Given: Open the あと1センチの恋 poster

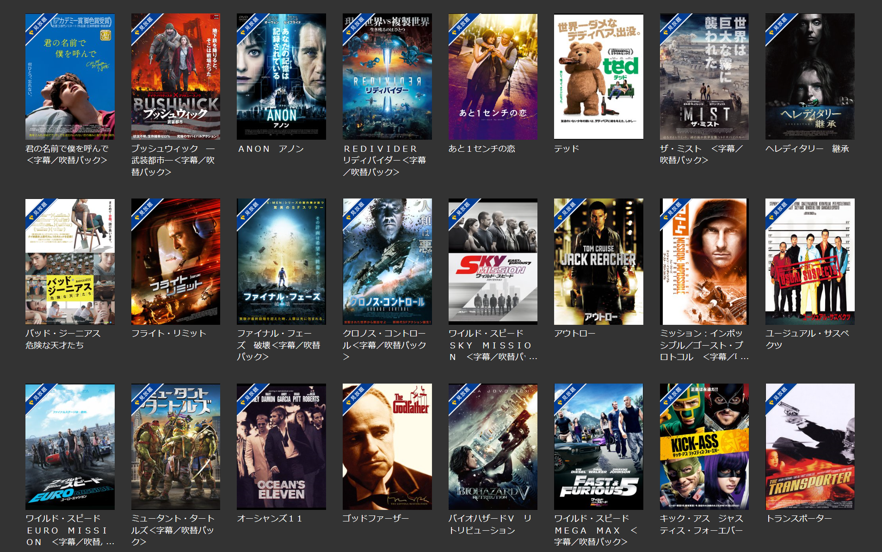Looking at the screenshot, I should 493,76.
